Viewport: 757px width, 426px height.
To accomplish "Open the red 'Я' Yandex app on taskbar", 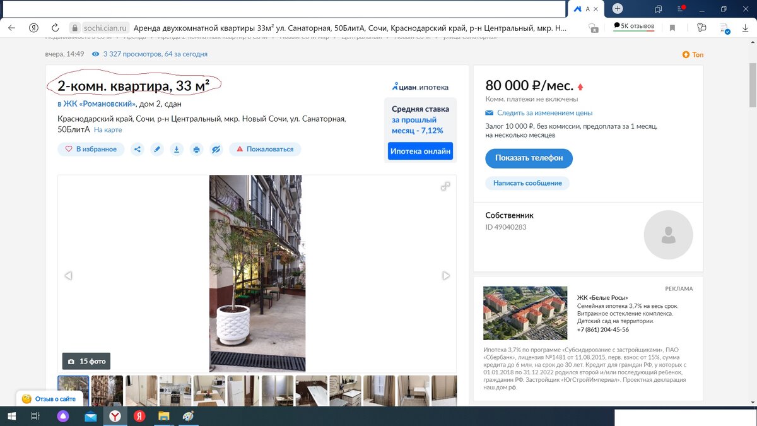I will tap(140, 417).
